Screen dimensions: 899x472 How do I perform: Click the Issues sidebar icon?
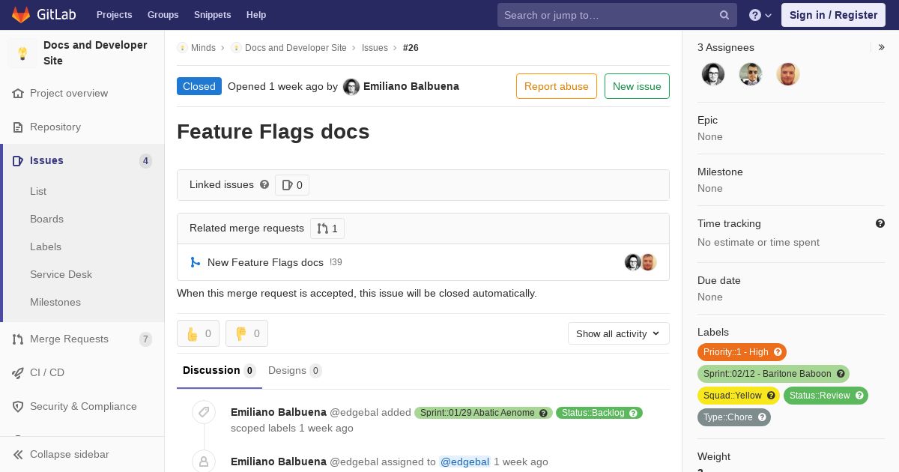18,161
